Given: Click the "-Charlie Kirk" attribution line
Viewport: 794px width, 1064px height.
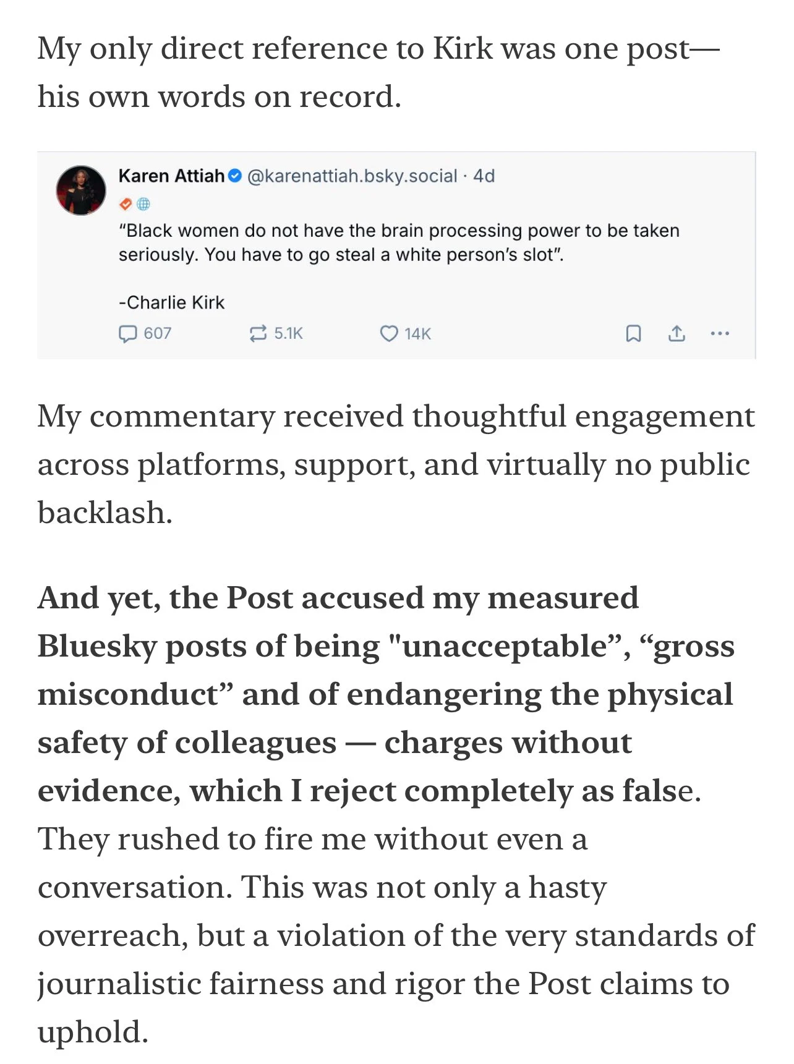Looking at the screenshot, I should click(171, 302).
